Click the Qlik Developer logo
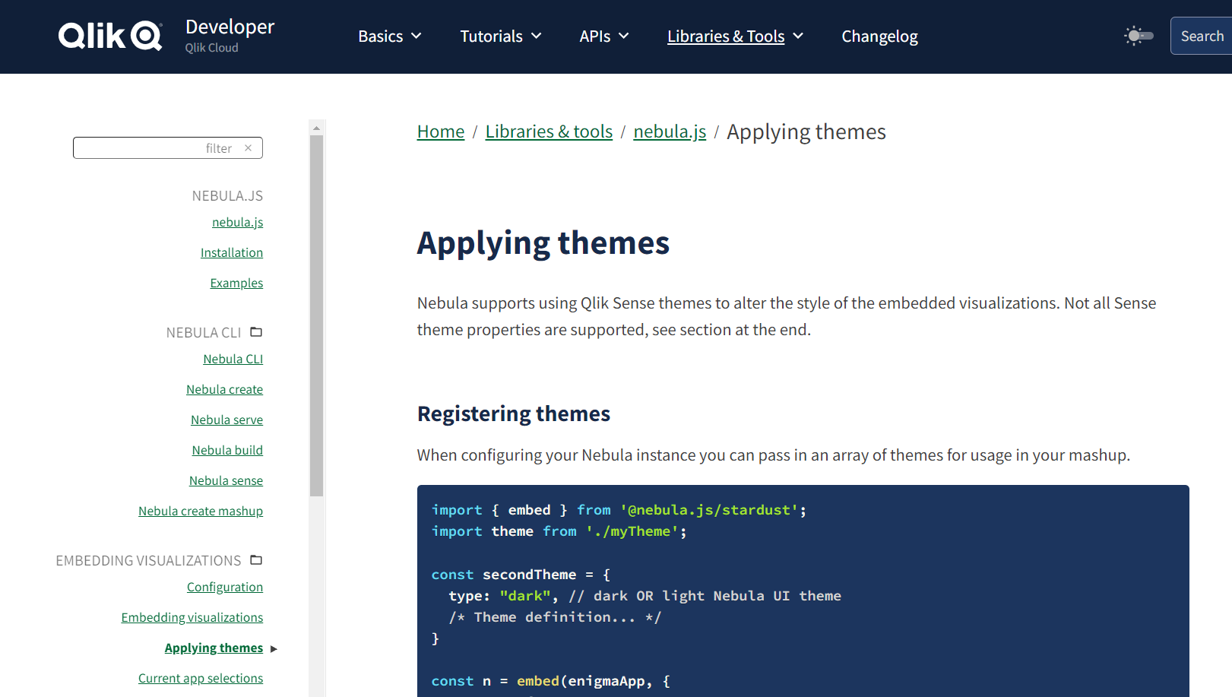 click(x=109, y=36)
